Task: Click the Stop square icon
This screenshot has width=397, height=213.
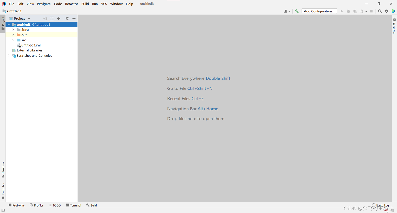Action: [371, 11]
